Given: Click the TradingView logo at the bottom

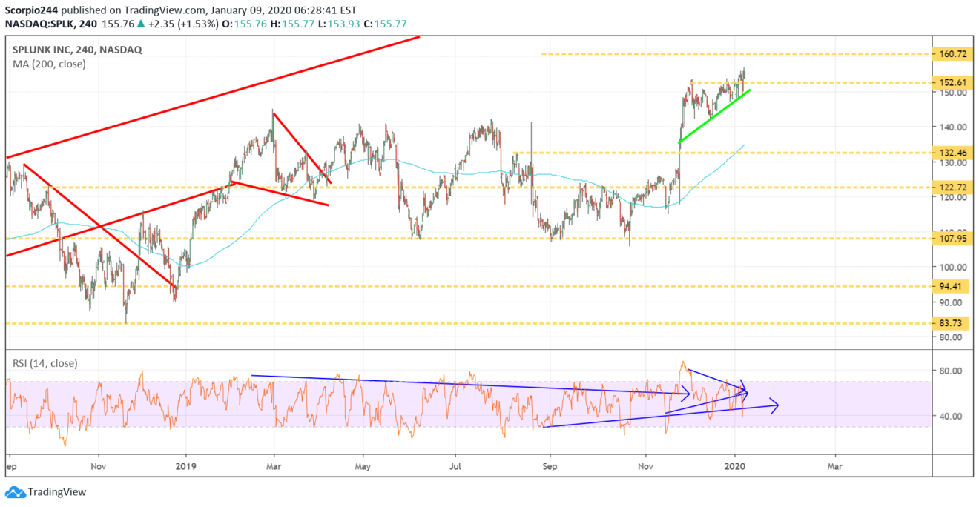Looking at the screenshot, I should pos(46,492).
